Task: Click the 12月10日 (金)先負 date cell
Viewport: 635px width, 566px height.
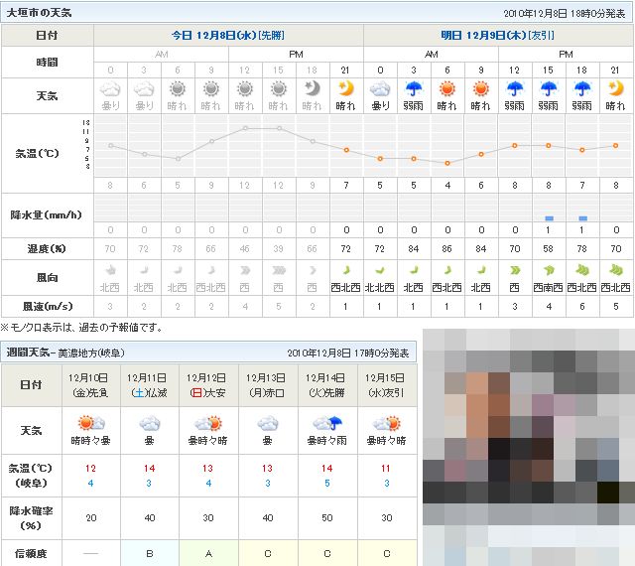Action: (x=91, y=385)
